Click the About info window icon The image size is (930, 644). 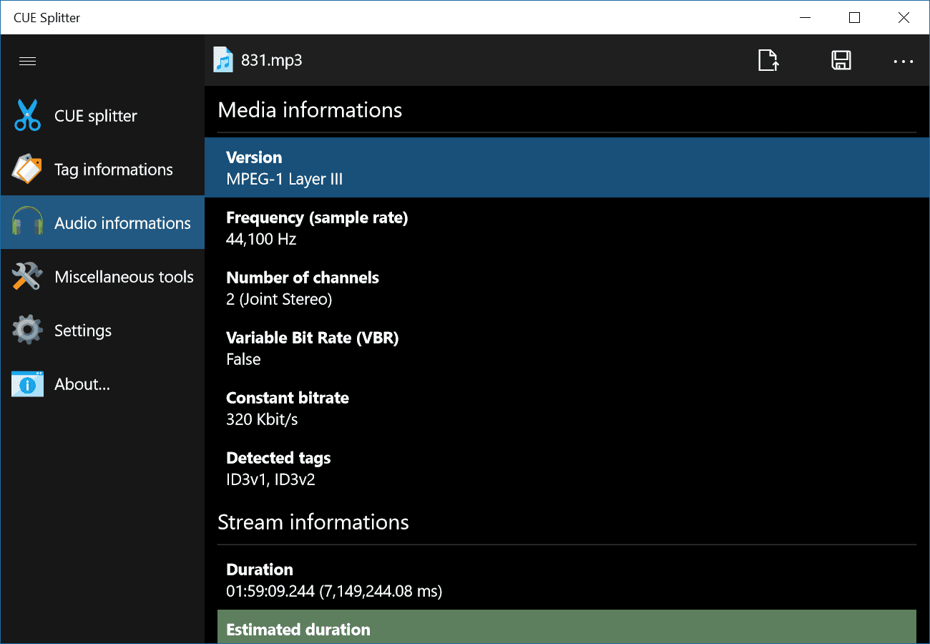tap(28, 384)
